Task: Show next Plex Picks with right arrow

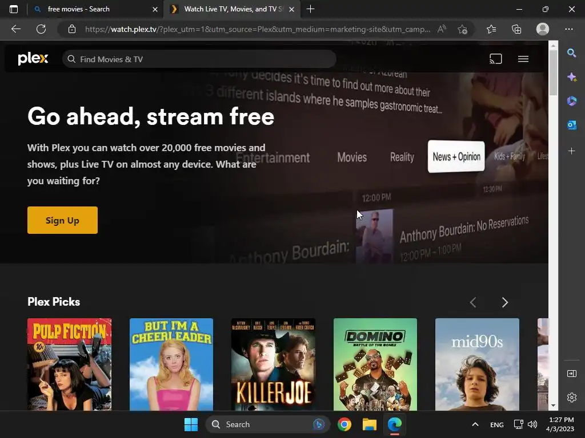Action: coord(505,302)
